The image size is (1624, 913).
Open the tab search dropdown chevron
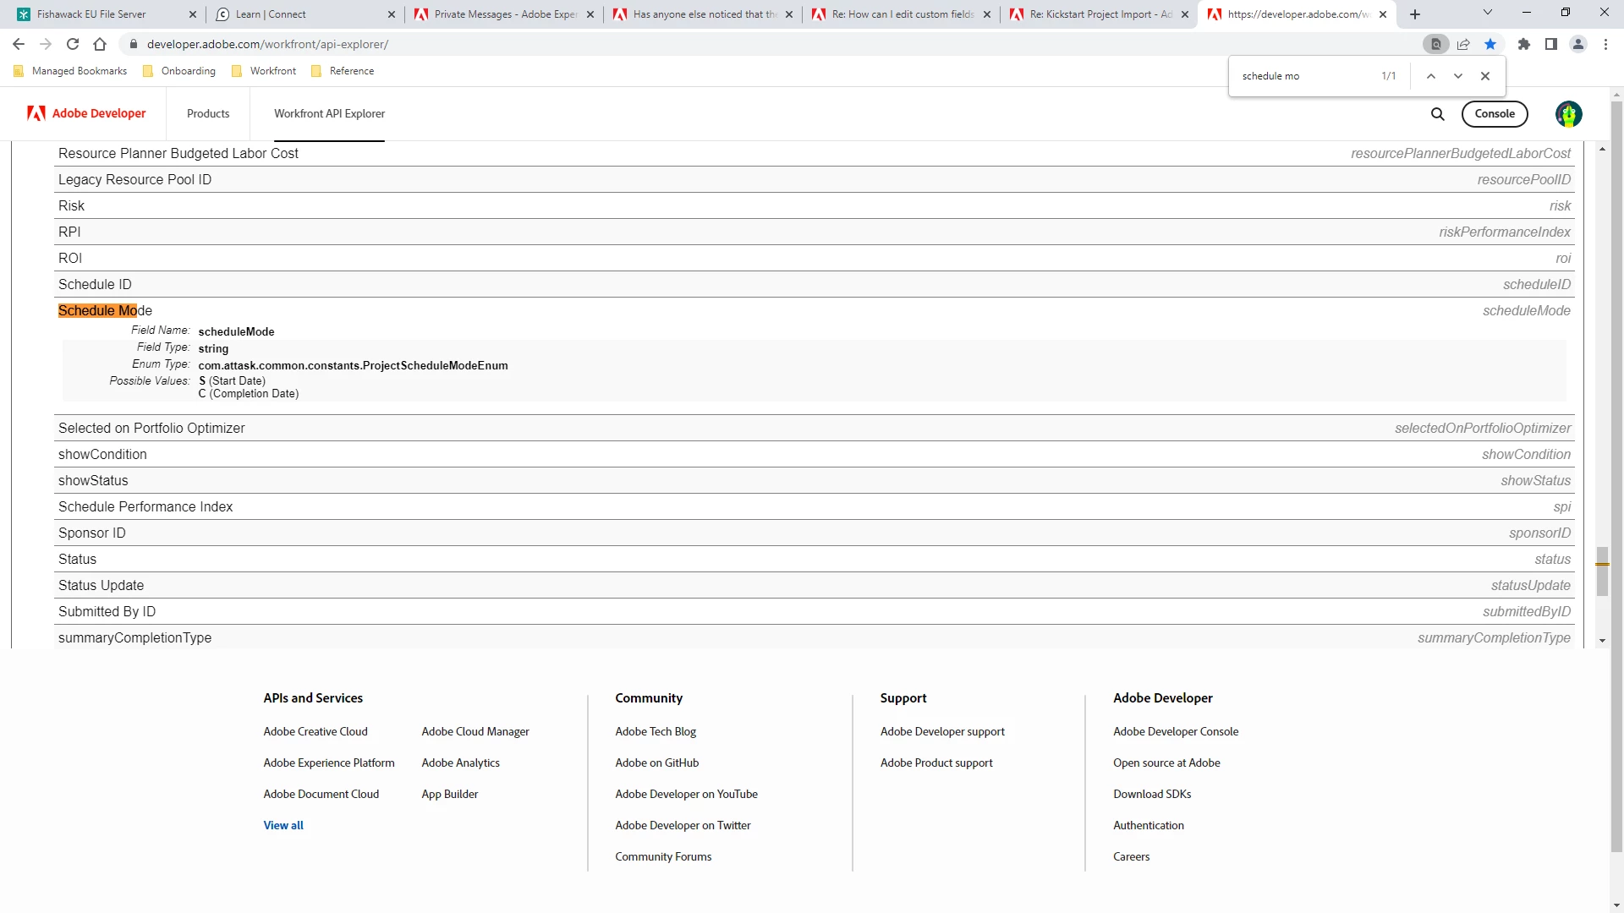pyautogui.click(x=1487, y=14)
